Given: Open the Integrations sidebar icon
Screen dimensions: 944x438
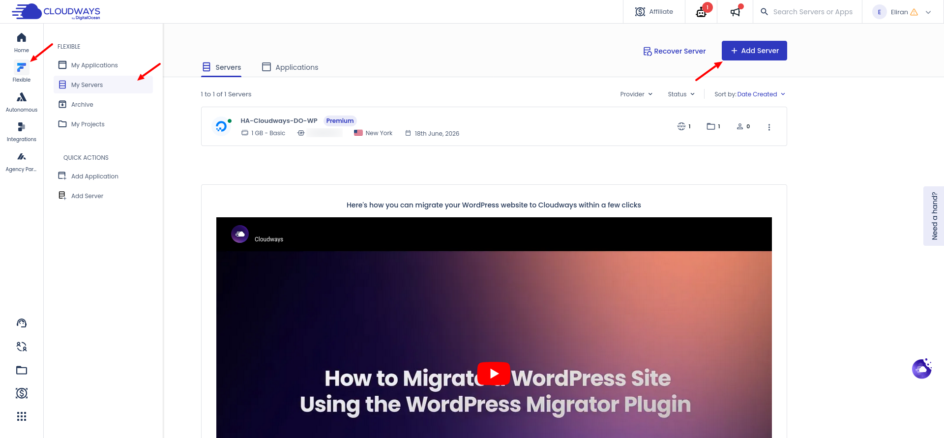Looking at the screenshot, I should click(21, 127).
